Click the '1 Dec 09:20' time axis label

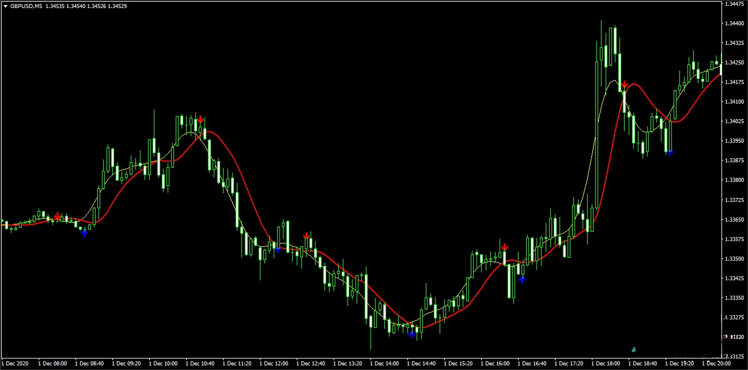click(x=126, y=364)
